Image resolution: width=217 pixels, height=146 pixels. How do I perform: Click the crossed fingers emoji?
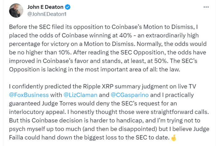click(x=174, y=138)
